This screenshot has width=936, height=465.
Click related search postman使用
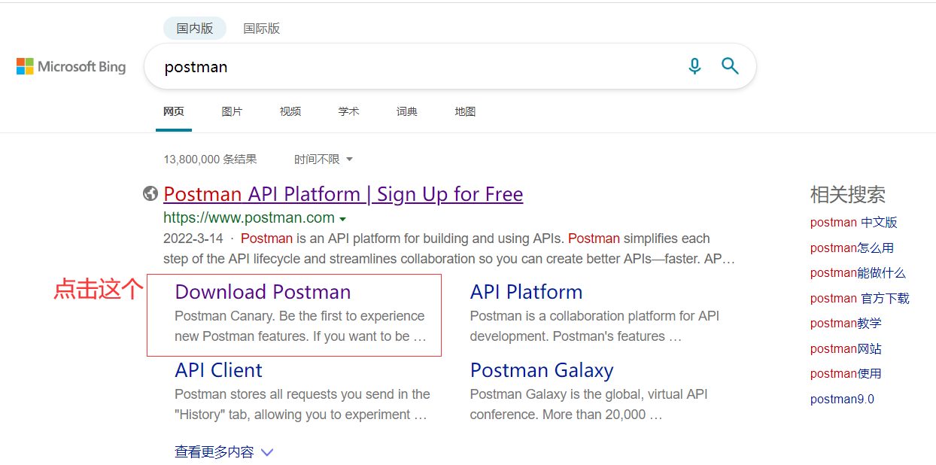tap(846, 374)
